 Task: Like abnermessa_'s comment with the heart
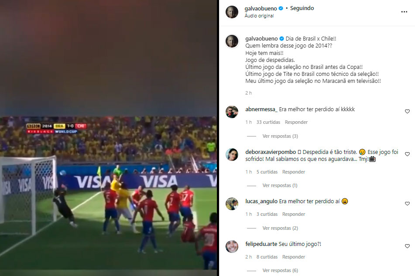click(x=407, y=112)
